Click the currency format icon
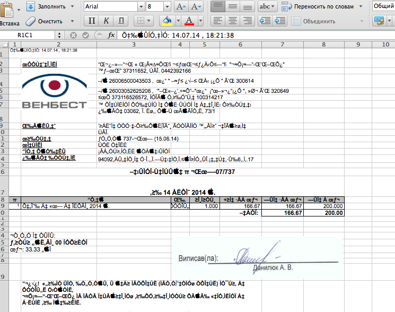 point(379,21)
